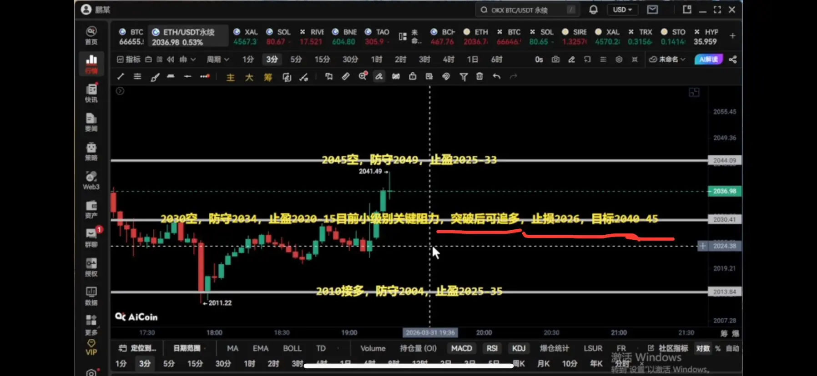Switch to the ETH/USDT永续 tab
817x376 pixels.
click(x=189, y=36)
